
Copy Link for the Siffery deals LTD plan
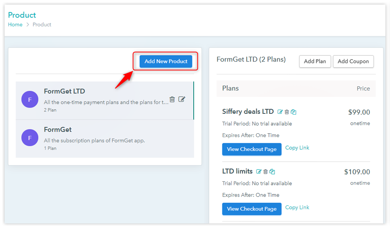pyautogui.click(x=297, y=147)
